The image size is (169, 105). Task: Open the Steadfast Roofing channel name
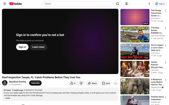(17, 82)
